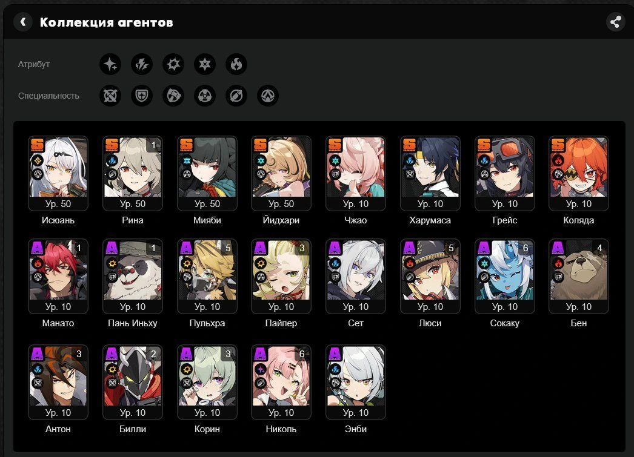634x457 pixels.
Task: Select the crossed-swords Attack specialty filter
Action: (110, 96)
